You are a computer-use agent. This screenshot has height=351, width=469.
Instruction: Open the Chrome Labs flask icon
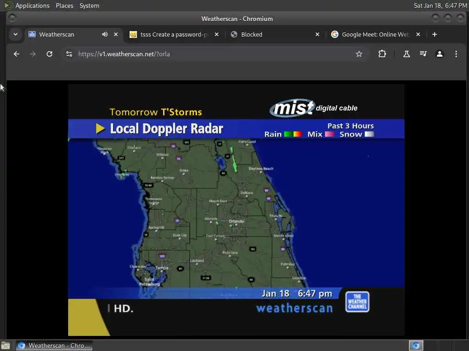tap(407, 54)
